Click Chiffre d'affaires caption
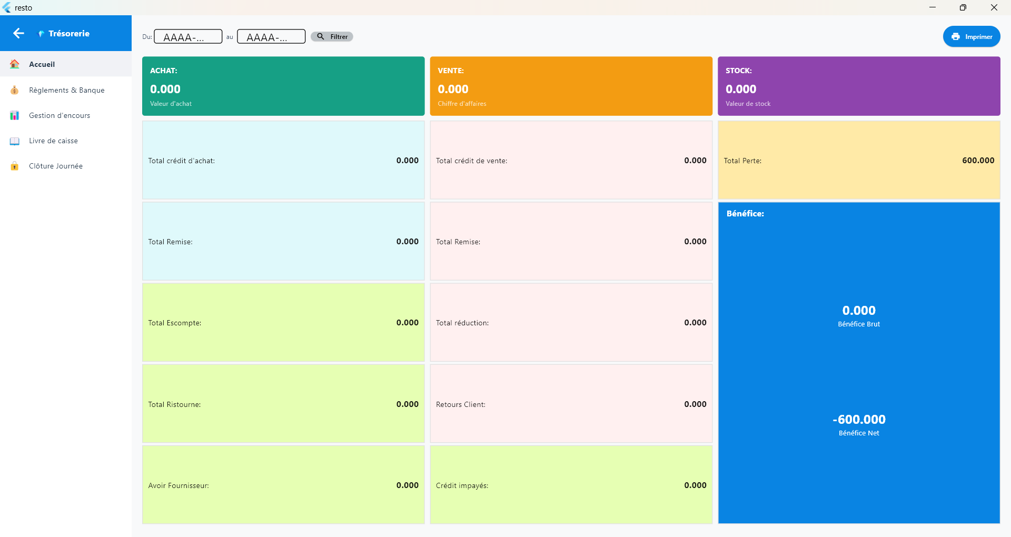Image resolution: width=1011 pixels, height=537 pixels. tap(462, 104)
